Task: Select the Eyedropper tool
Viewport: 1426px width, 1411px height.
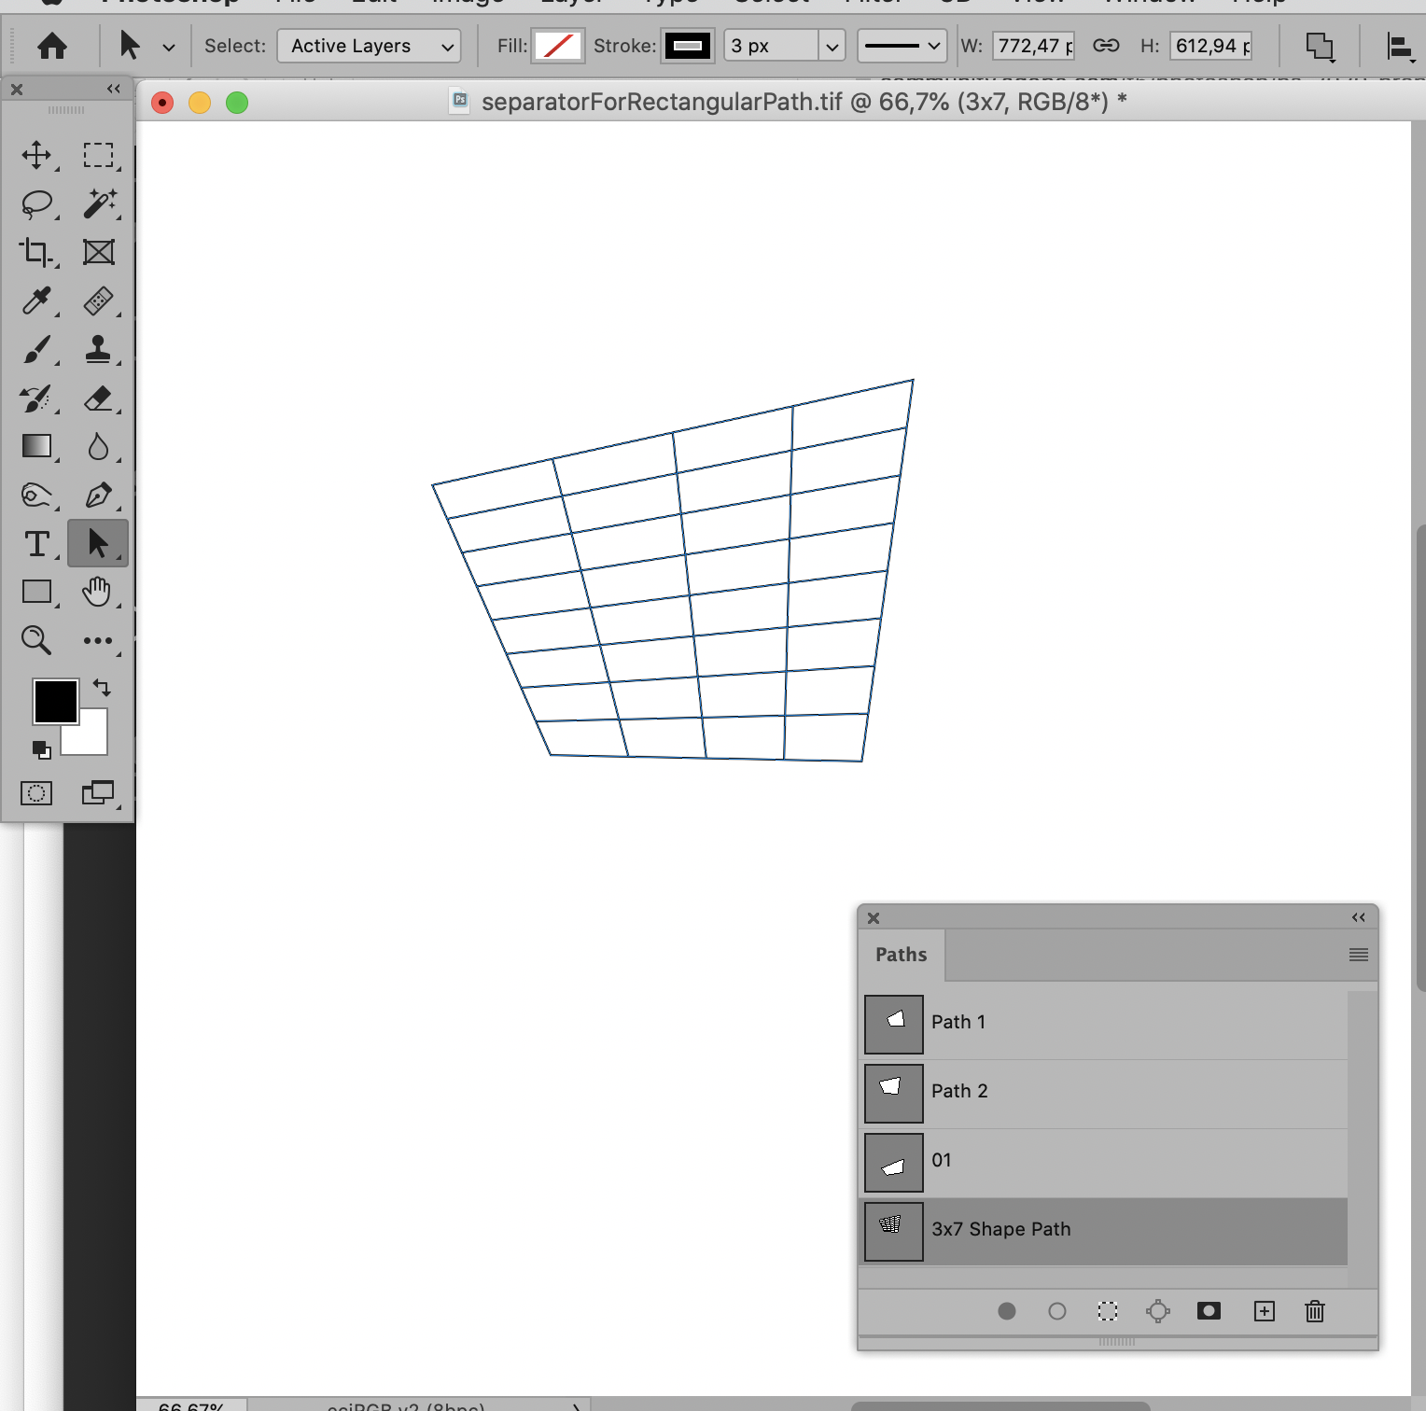Action: point(36,301)
